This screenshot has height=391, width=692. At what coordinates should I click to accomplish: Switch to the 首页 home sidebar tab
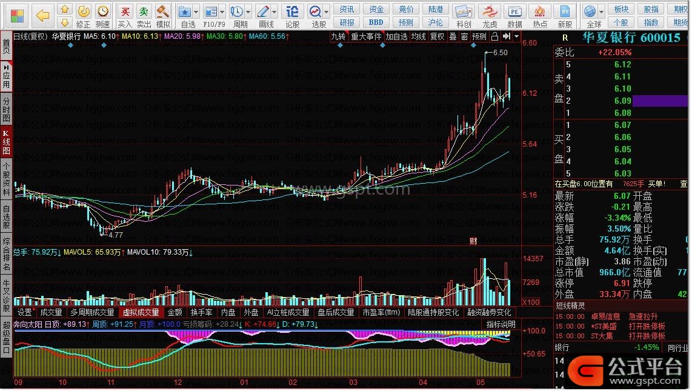click(6, 46)
